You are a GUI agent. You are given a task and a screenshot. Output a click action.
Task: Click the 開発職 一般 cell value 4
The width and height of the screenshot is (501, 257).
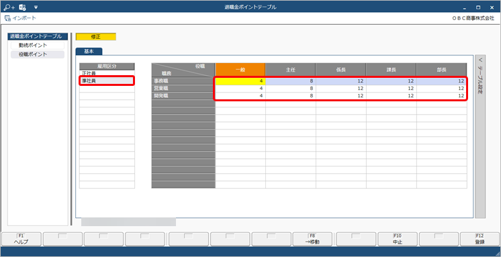pyautogui.click(x=240, y=95)
